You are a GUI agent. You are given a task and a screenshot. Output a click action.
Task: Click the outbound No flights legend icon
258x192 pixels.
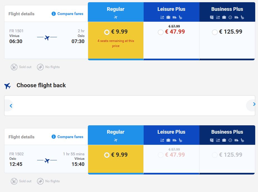click(x=40, y=67)
